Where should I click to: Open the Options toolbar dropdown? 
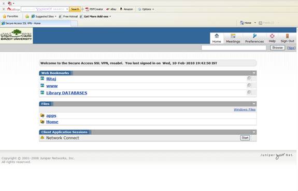146,9
